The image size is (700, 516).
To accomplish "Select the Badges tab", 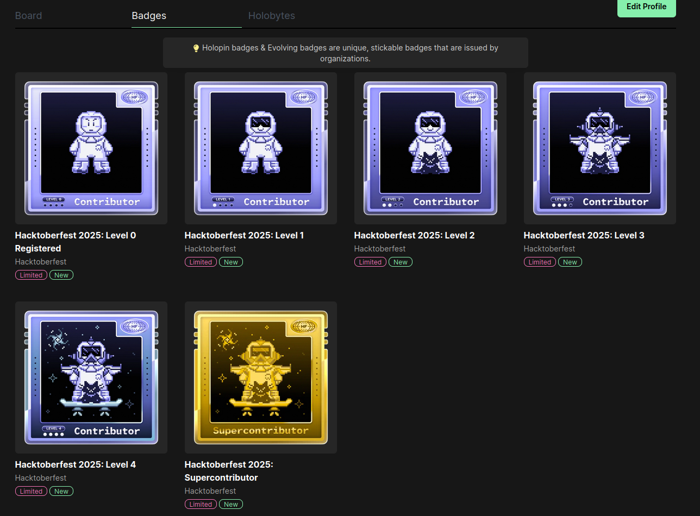I will pyautogui.click(x=149, y=16).
